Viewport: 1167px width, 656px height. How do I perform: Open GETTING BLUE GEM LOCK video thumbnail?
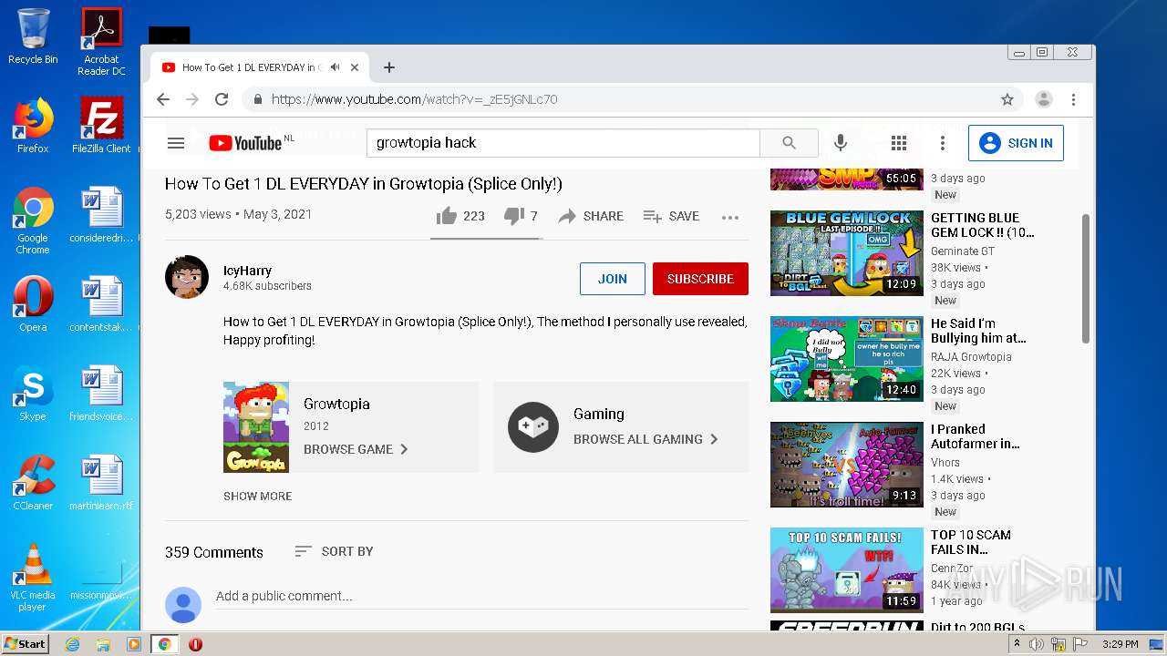[x=846, y=253]
